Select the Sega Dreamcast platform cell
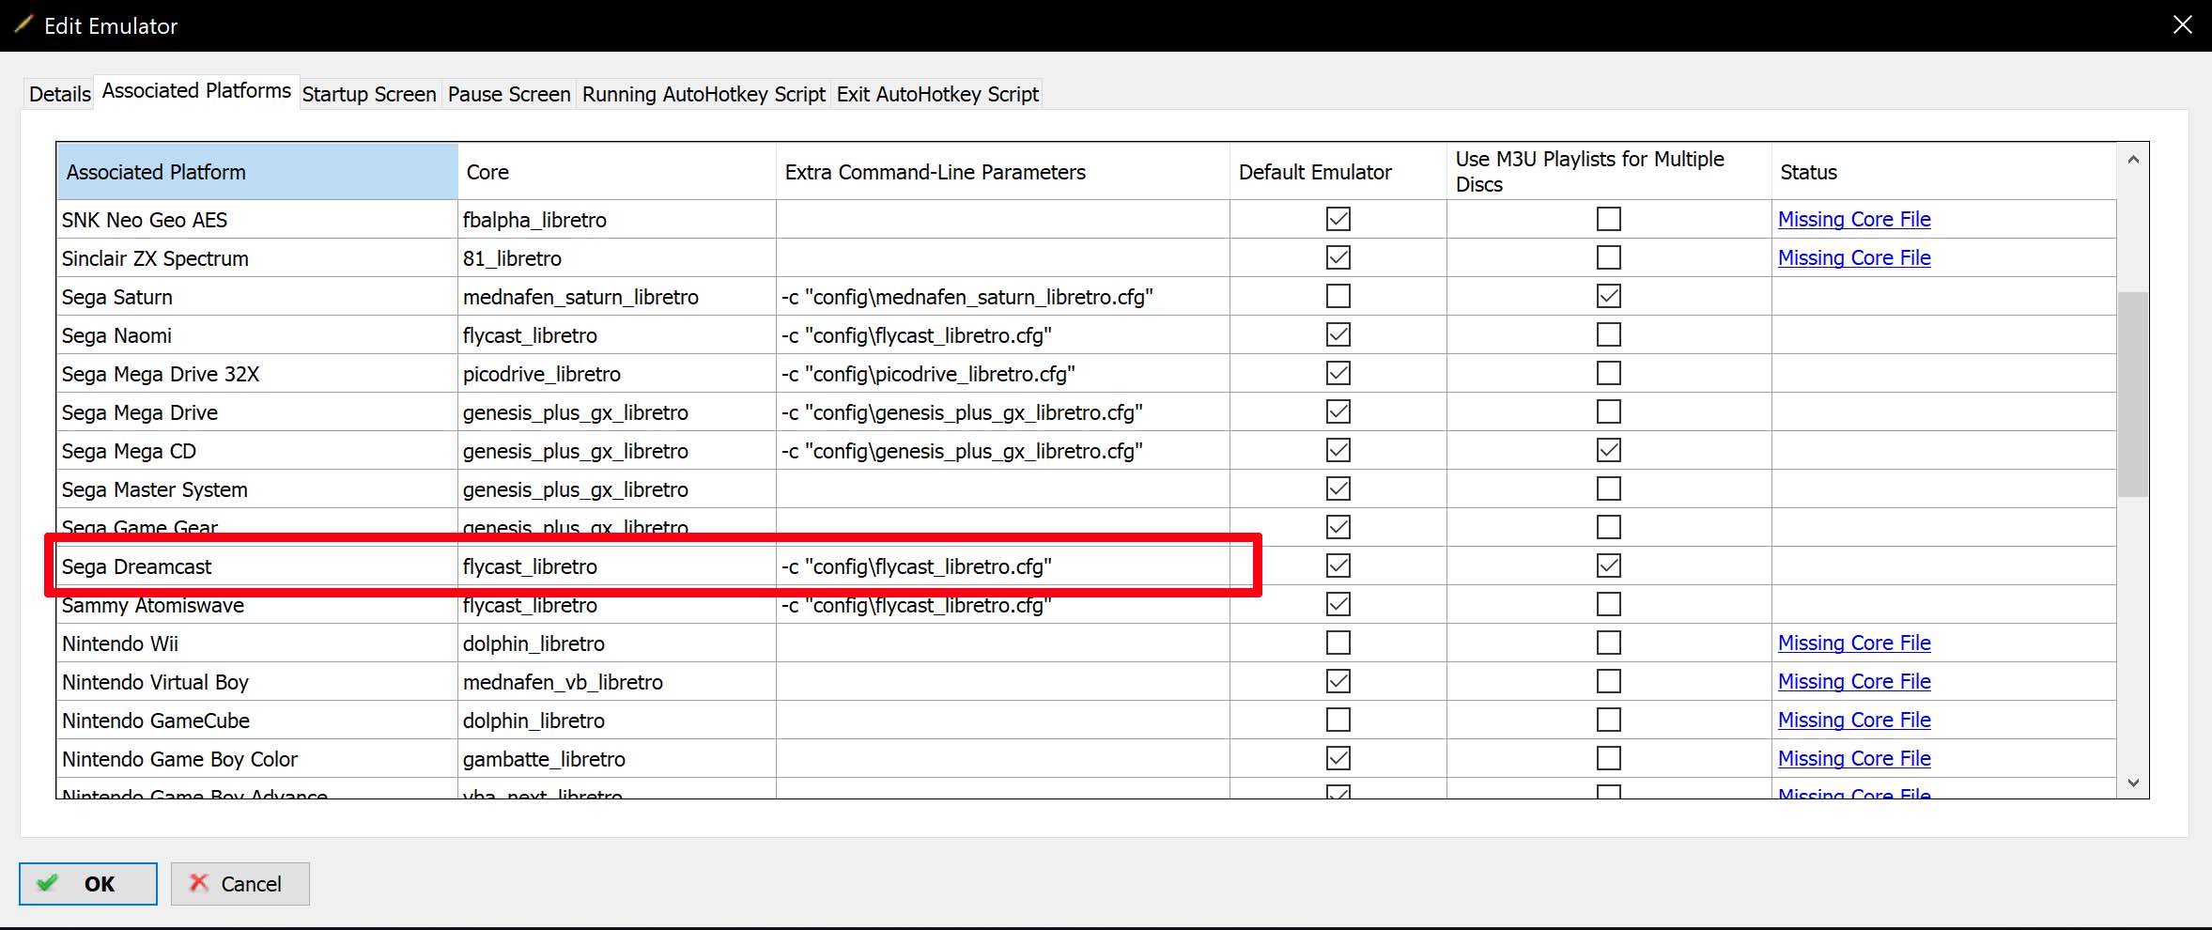This screenshot has height=930, width=2212. [257, 566]
